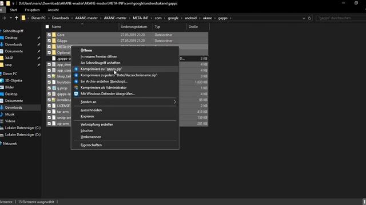Uncheck the busybox file checkbox

coord(49,82)
